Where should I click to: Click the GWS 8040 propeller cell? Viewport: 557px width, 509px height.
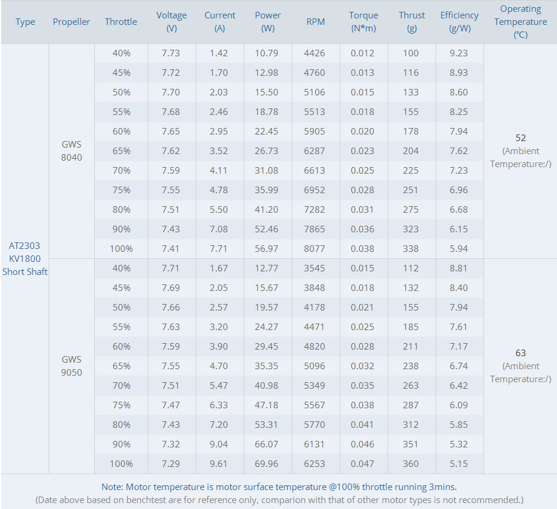[x=72, y=151]
